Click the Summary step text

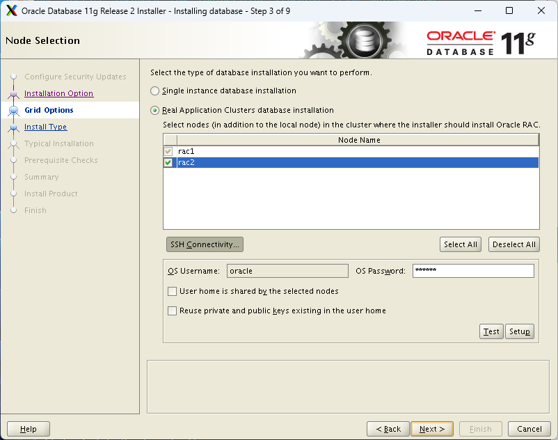point(41,177)
